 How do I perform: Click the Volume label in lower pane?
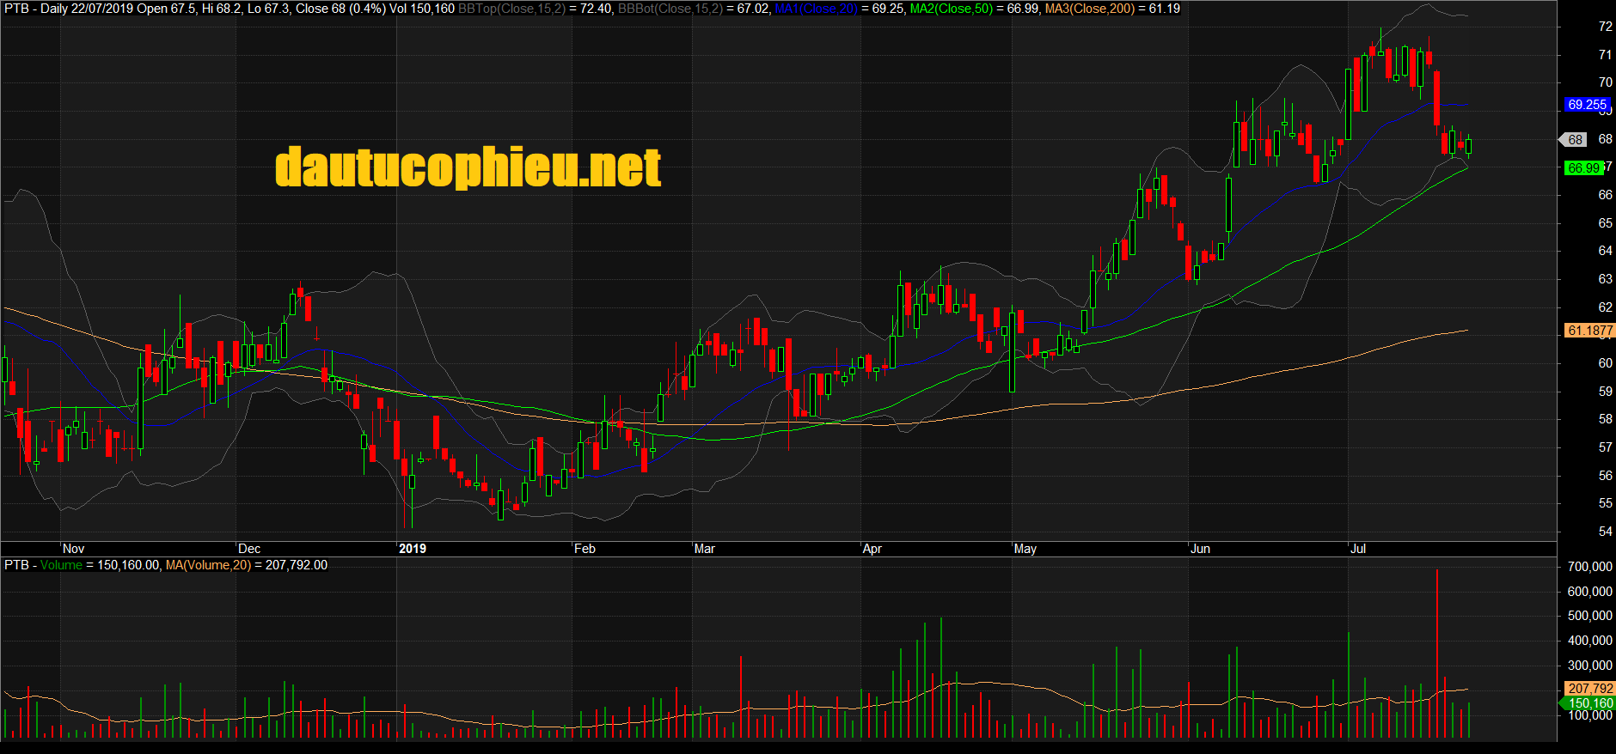[x=61, y=565]
